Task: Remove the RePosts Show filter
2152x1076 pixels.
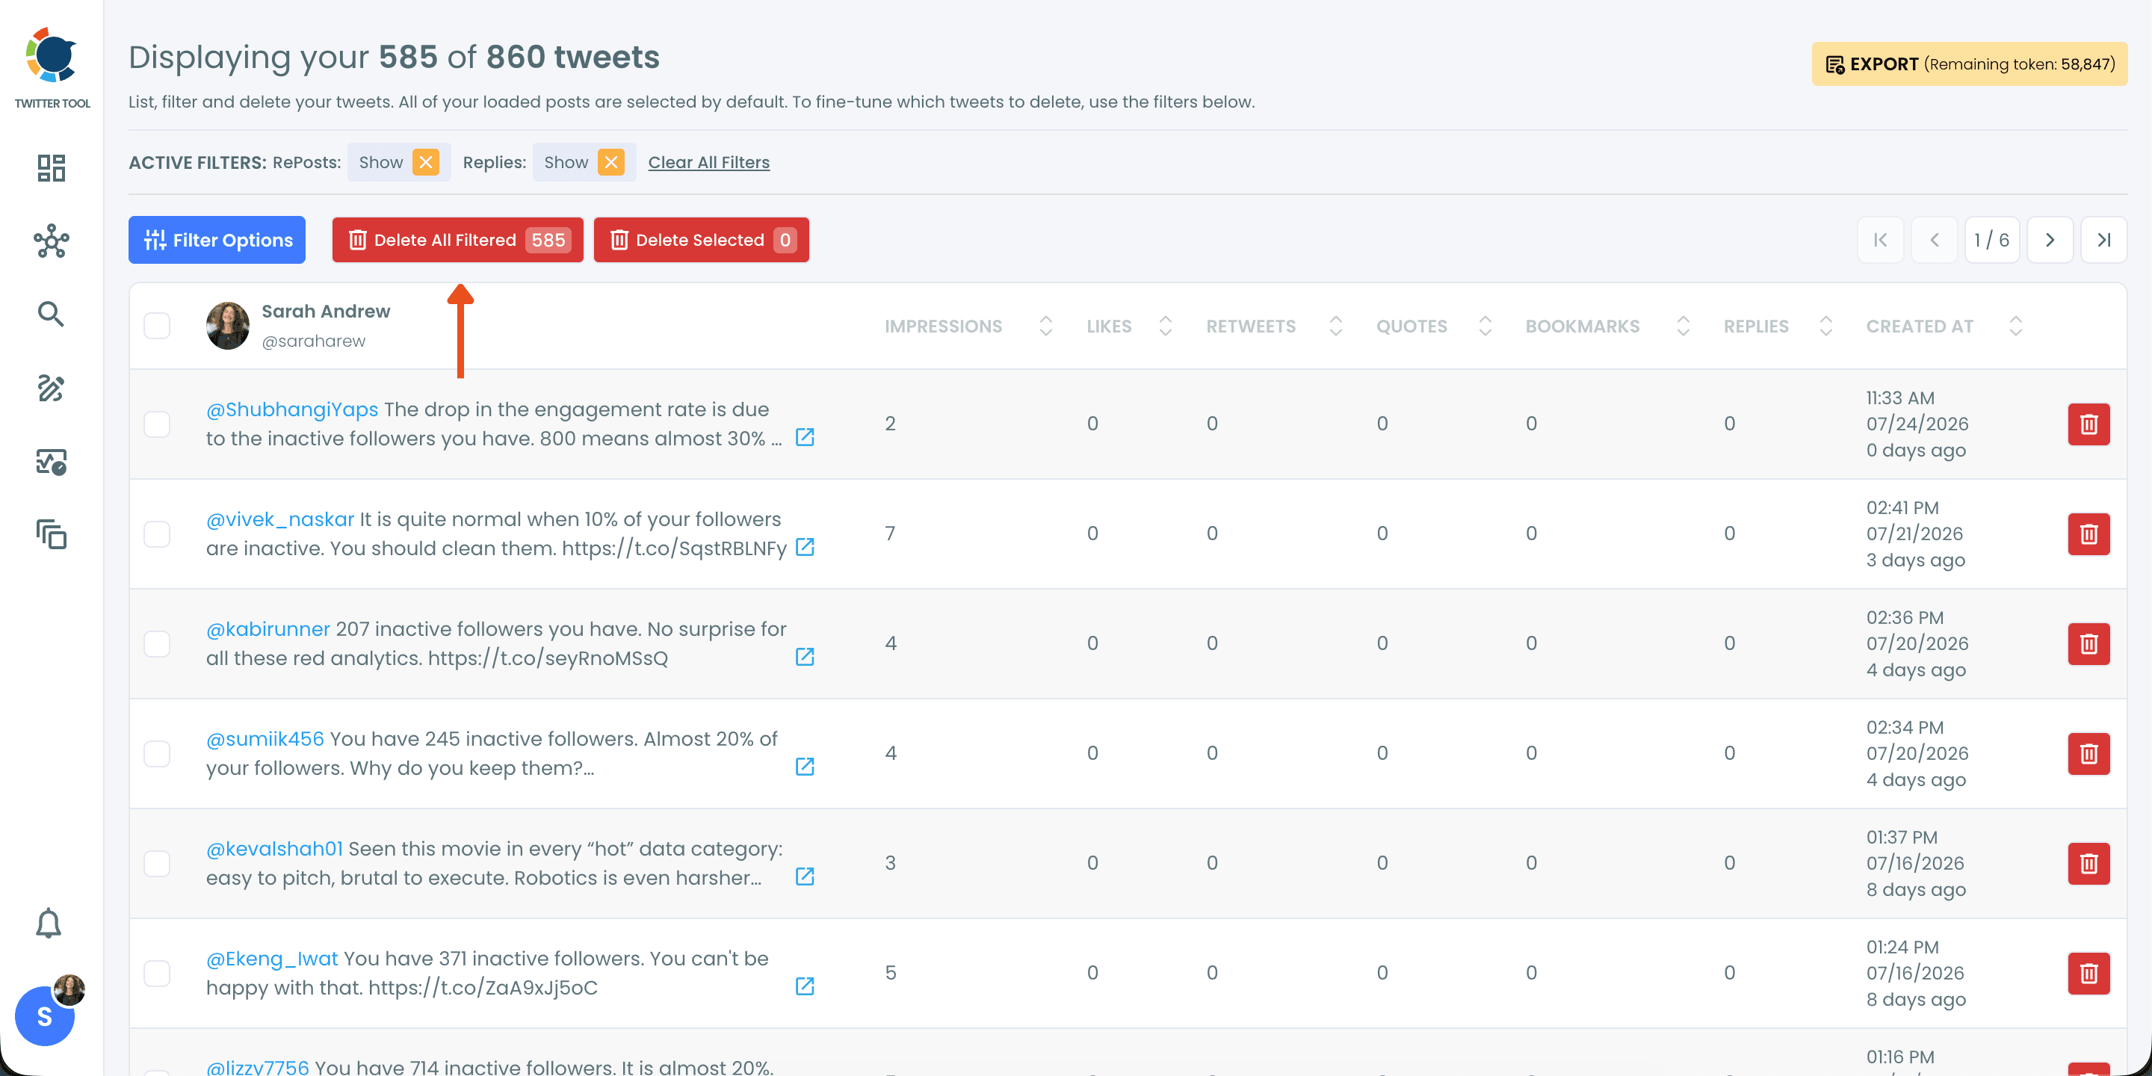Action: [426, 162]
